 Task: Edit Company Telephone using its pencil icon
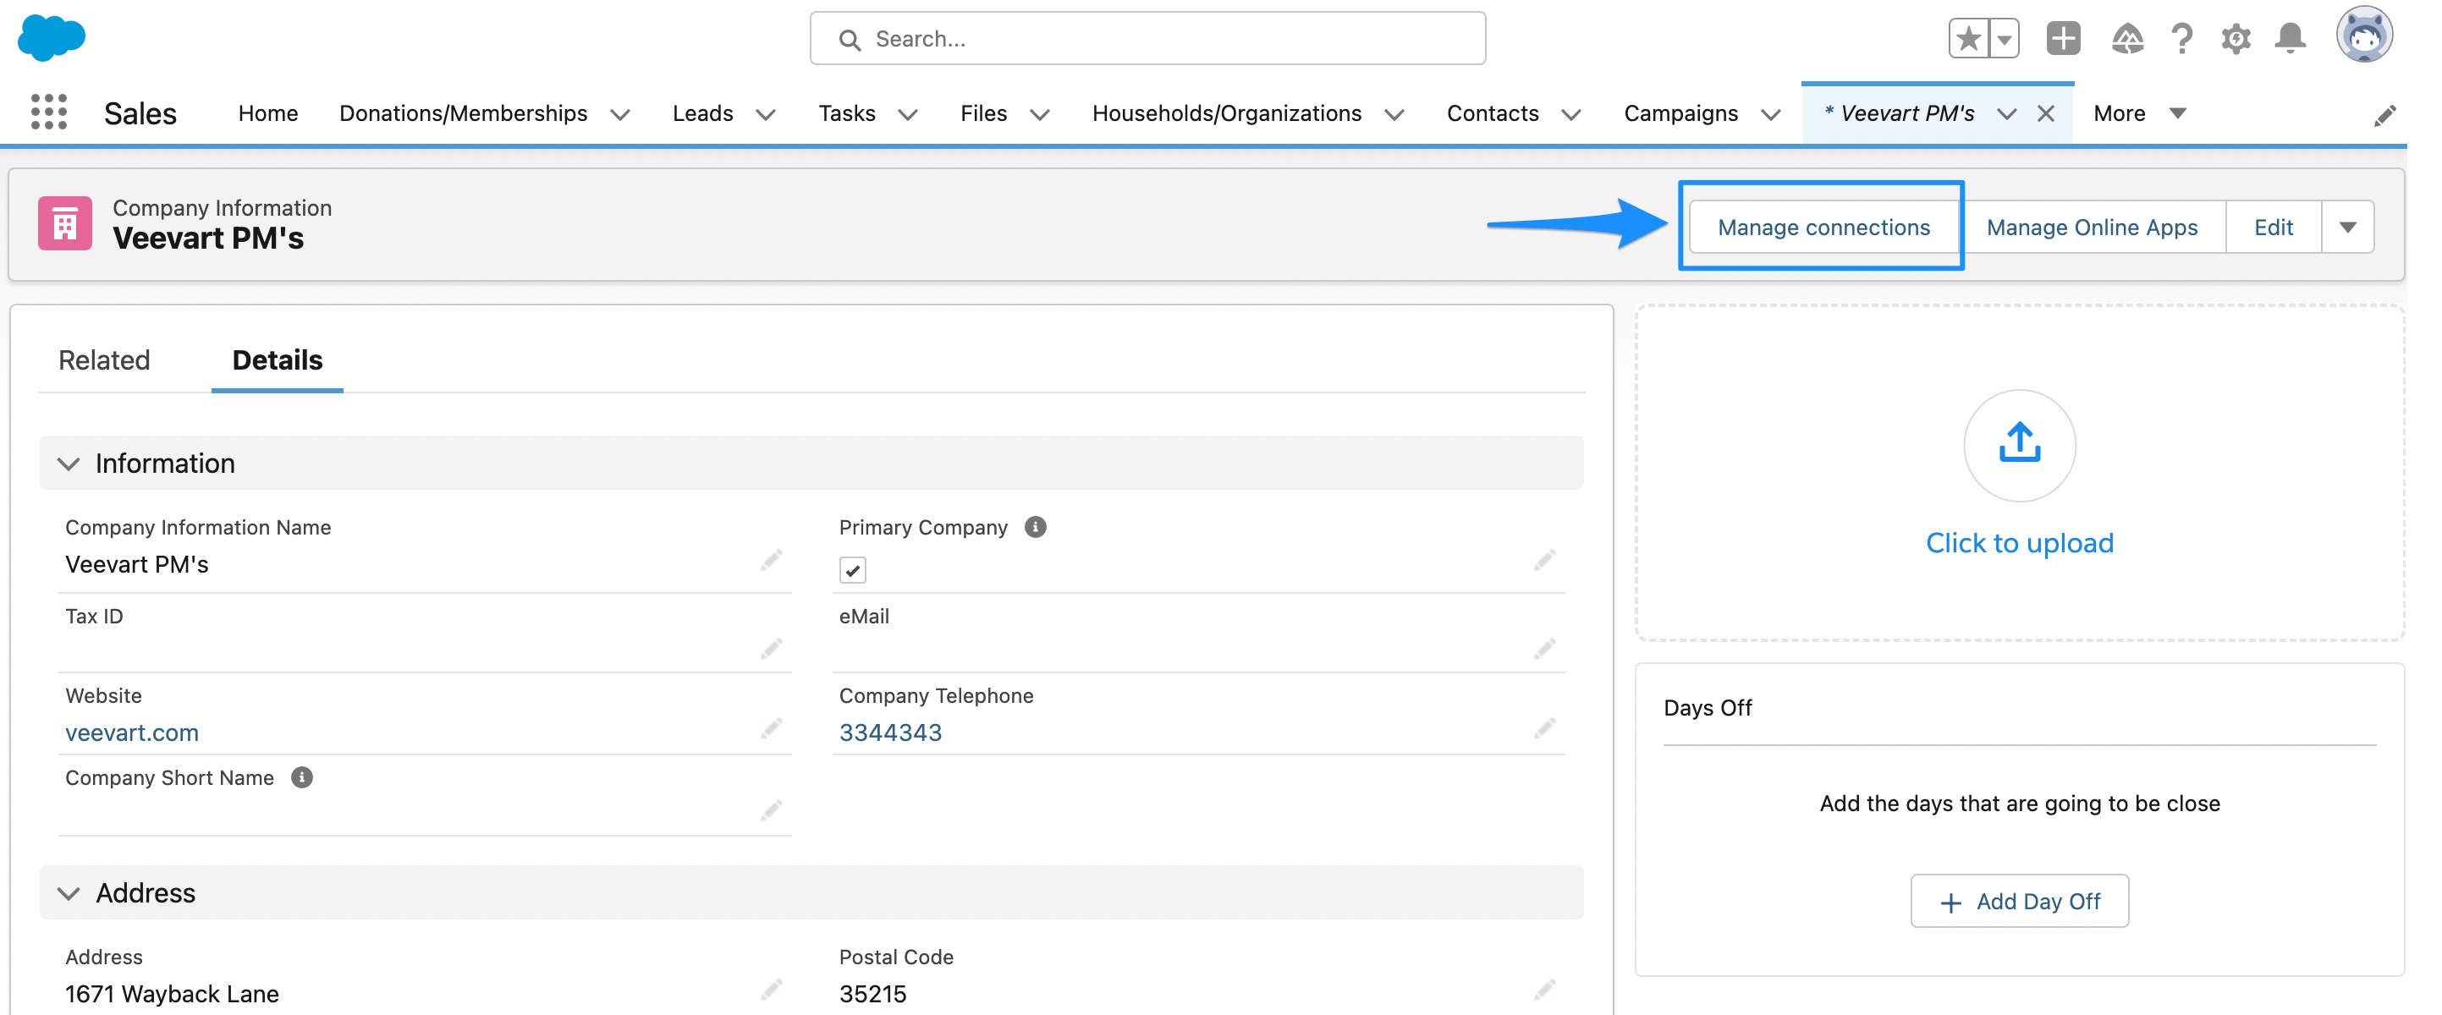(x=1544, y=728)
